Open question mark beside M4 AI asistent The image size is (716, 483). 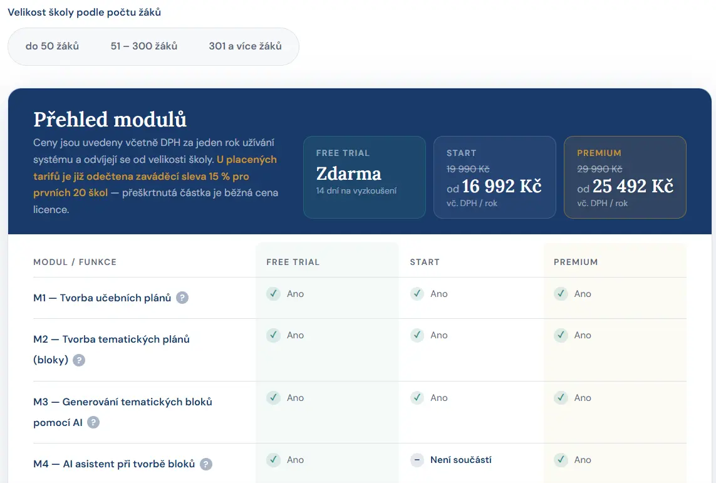[206, 464]
